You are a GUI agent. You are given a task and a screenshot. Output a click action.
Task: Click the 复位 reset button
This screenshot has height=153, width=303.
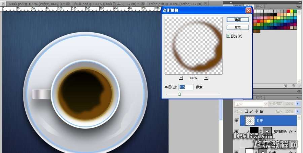point(238,28)
